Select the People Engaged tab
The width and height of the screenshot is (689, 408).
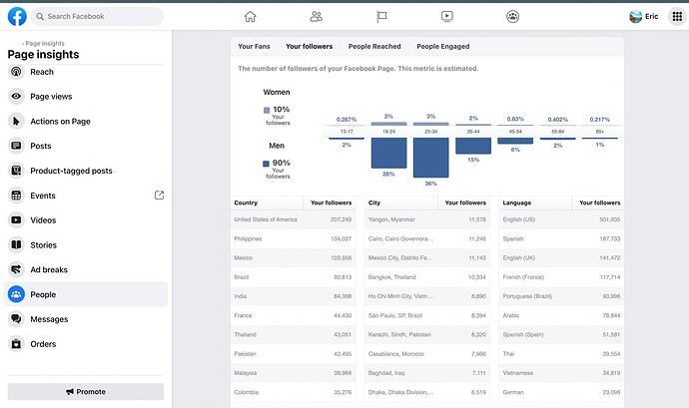(442, 47)
